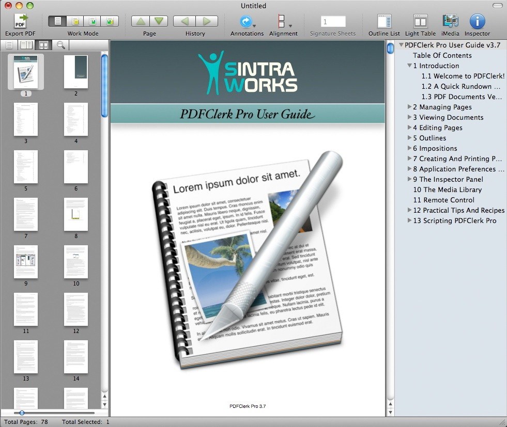Viewport: 507px width, 427px height.
Task: Switch sidebar to list view tab
Action: click(x=9, y=45)
